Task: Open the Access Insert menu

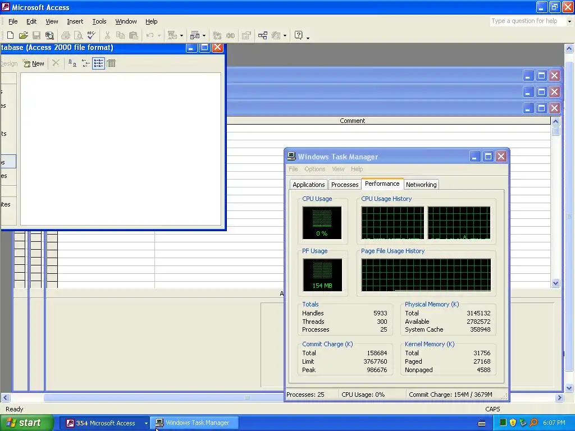Action: click(75, 21)
